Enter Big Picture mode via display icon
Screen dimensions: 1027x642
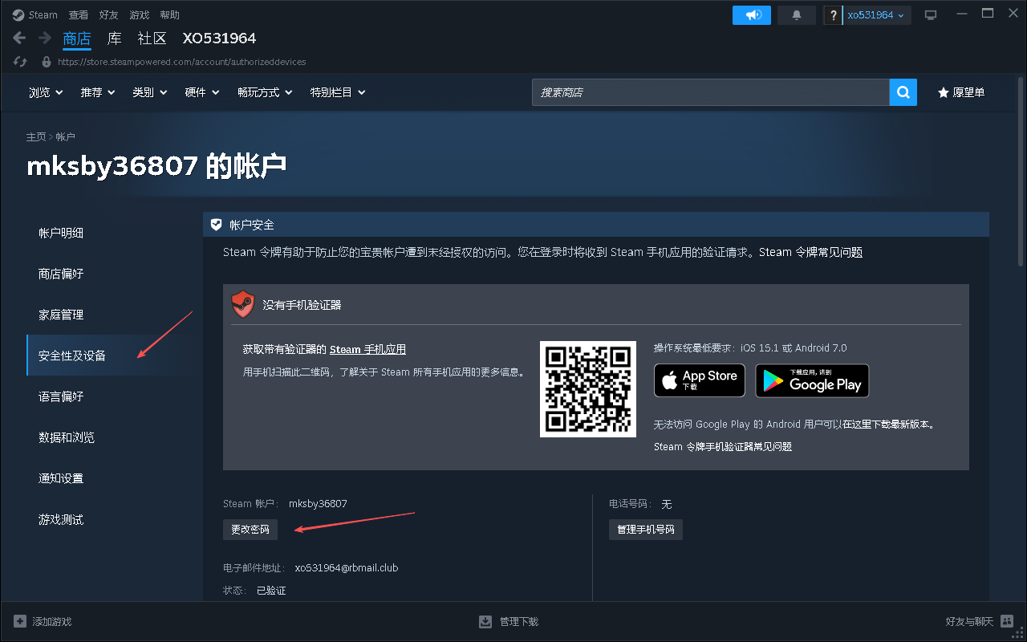(x=931, y=14)
